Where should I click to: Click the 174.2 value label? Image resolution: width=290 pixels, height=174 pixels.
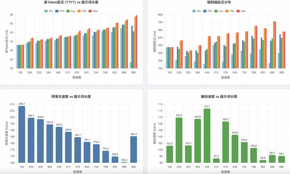(x=106, y=149)
